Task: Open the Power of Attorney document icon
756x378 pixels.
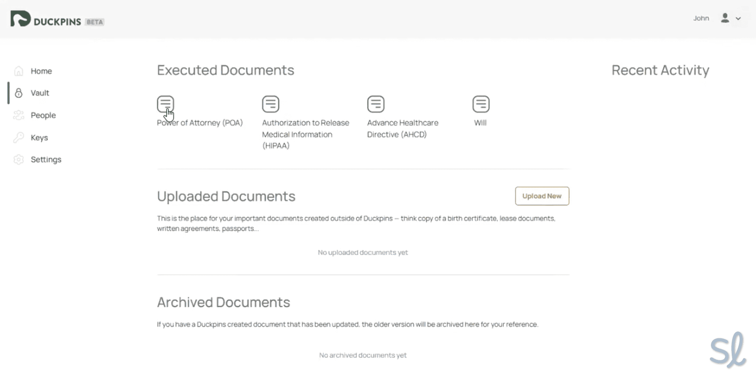Action: point(165,104)
